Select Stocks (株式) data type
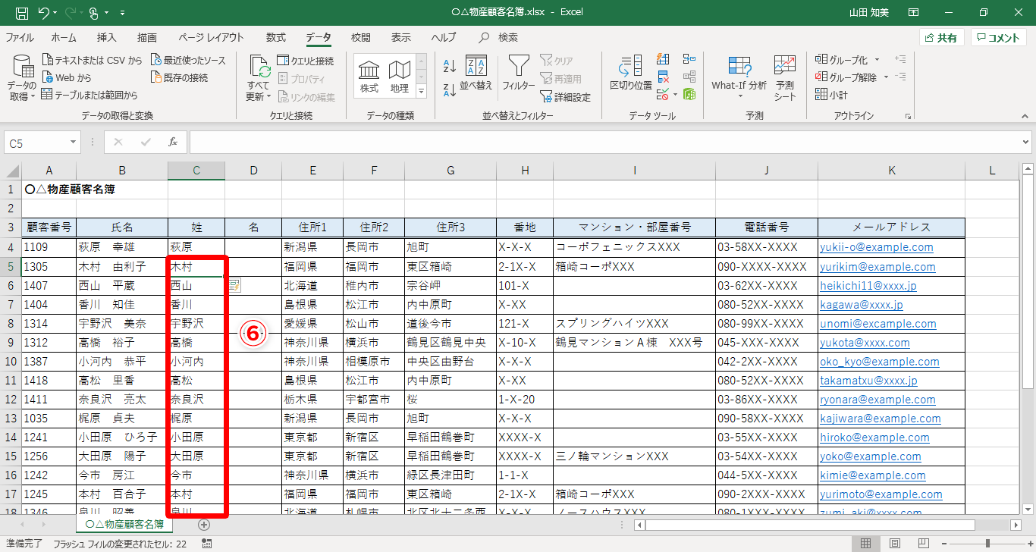Screen dimensions: 1036x552 tap(369, 77)
